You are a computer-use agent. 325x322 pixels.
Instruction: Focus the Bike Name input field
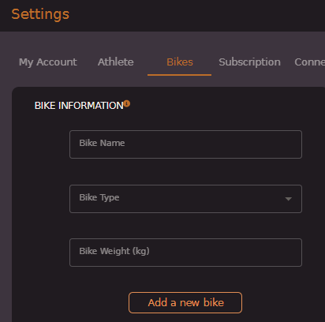click(x=185, y=144)
